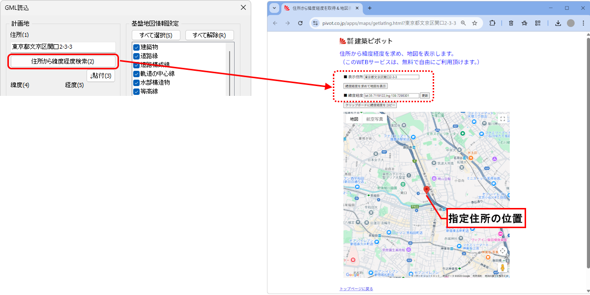This screenshot has width=590, height=295.
Task: Click the zoom magnifier icon in address bar
Action: click(x=463, y=23)
